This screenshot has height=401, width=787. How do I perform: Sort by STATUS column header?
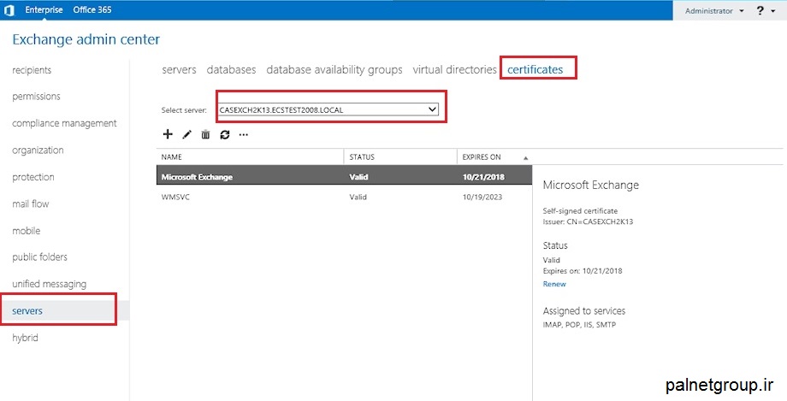[362, 157]
